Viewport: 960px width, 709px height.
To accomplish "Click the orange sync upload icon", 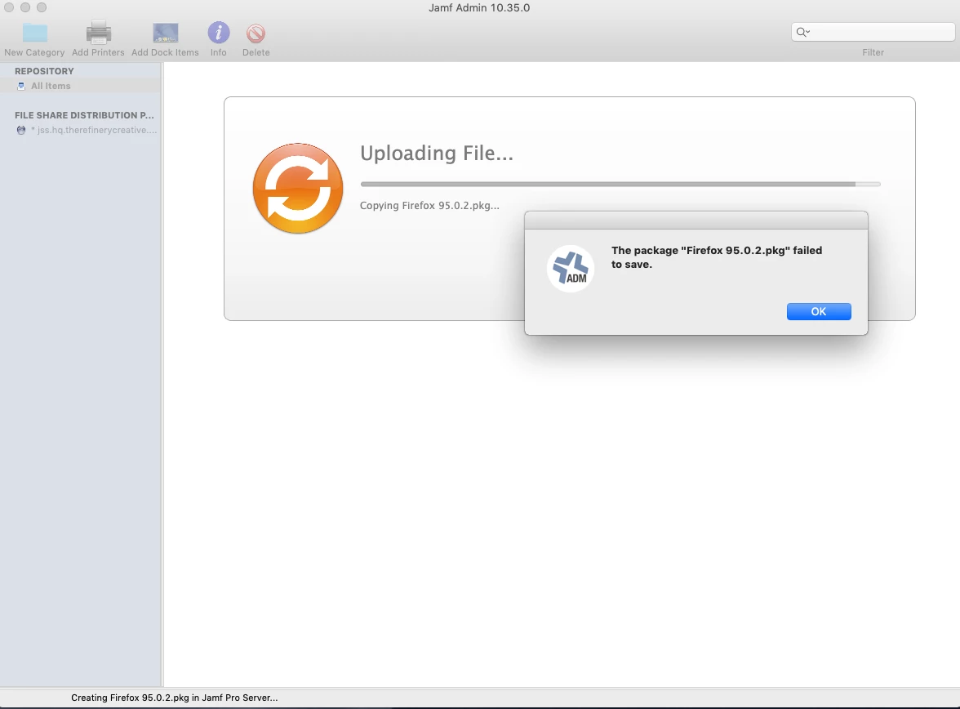I will coord(298,188).
